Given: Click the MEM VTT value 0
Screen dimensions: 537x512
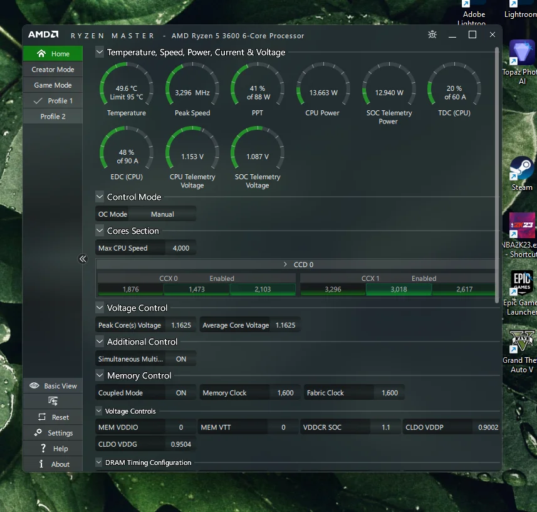Looking at the screenshot, I should tap(283, 427).
